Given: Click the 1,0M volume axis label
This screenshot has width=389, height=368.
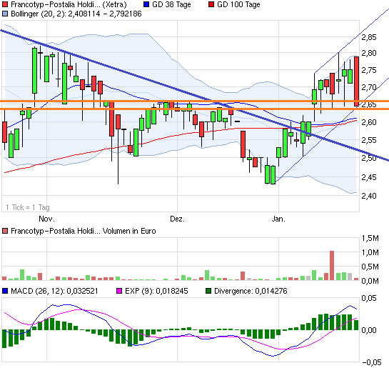Looking at the screenshot, I should pyautogui.click(x=370, y=252).
